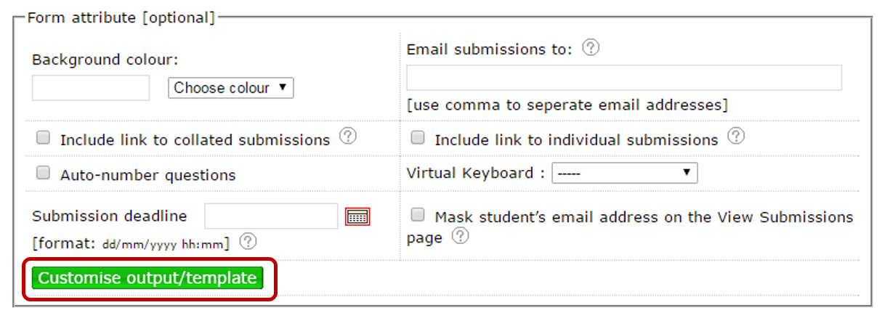Click the Form attribute [optional] legend
Screen dimensions: 882x313
pyautogui.click(x=121, y=17)
